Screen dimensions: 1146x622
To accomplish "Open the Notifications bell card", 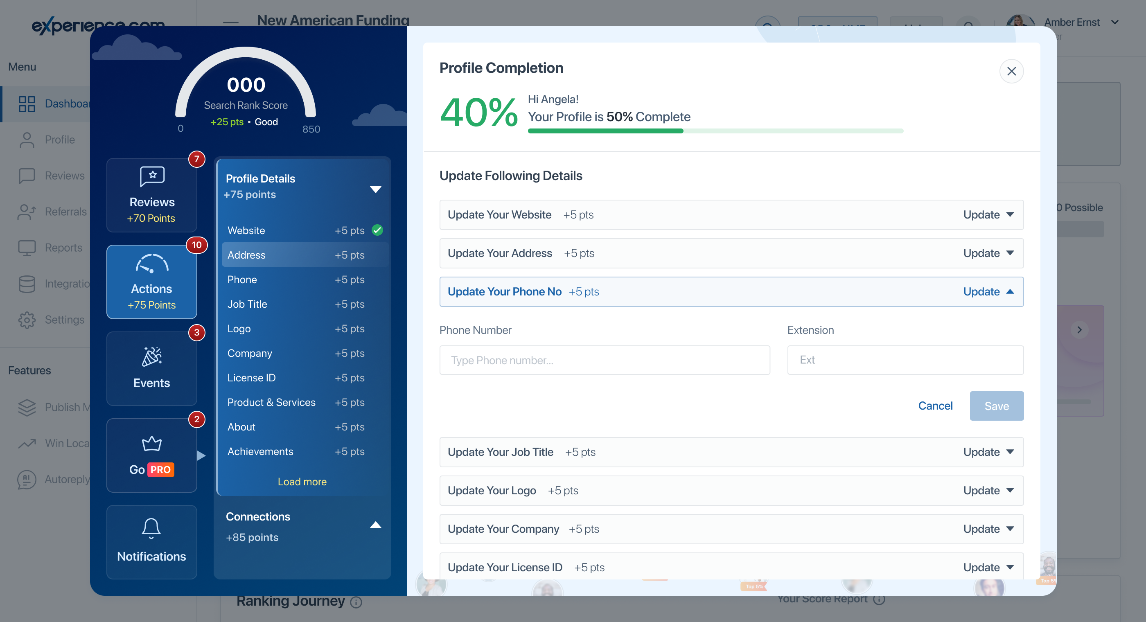I will click(x=152, y=541).
